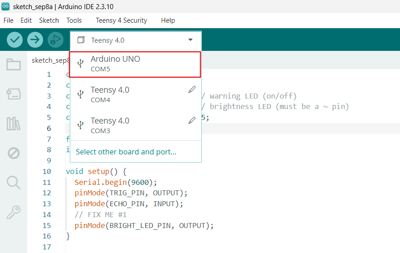Open the Edit menu
This screenshot has height=253, width=400.
(x=26, y=20)
